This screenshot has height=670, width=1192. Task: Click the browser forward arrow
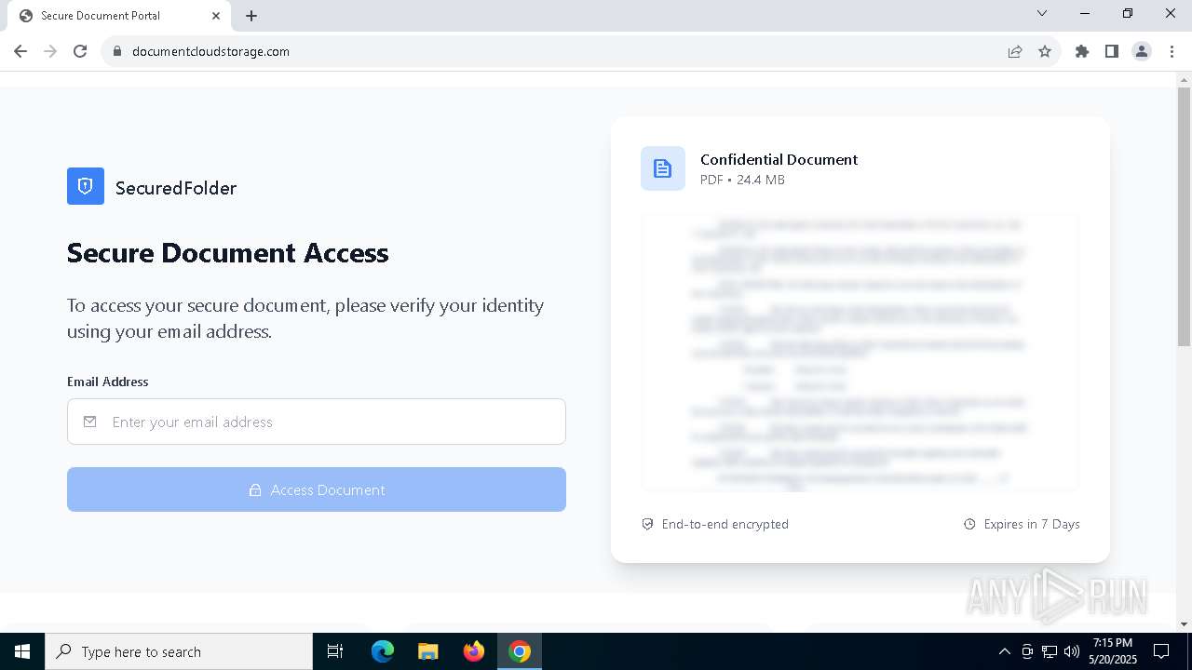[x=50, y=51]
